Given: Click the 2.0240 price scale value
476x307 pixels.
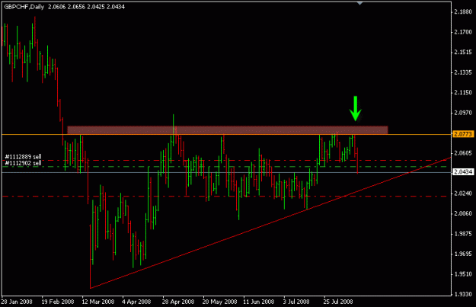Looking at the screenshot, I should point(463,193).
